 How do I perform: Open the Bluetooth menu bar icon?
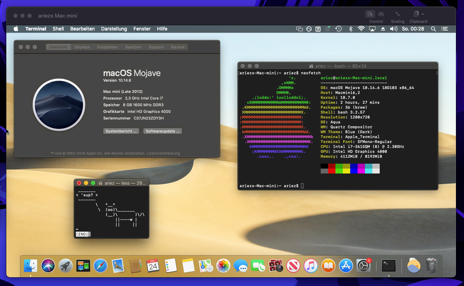coord(351,29)
